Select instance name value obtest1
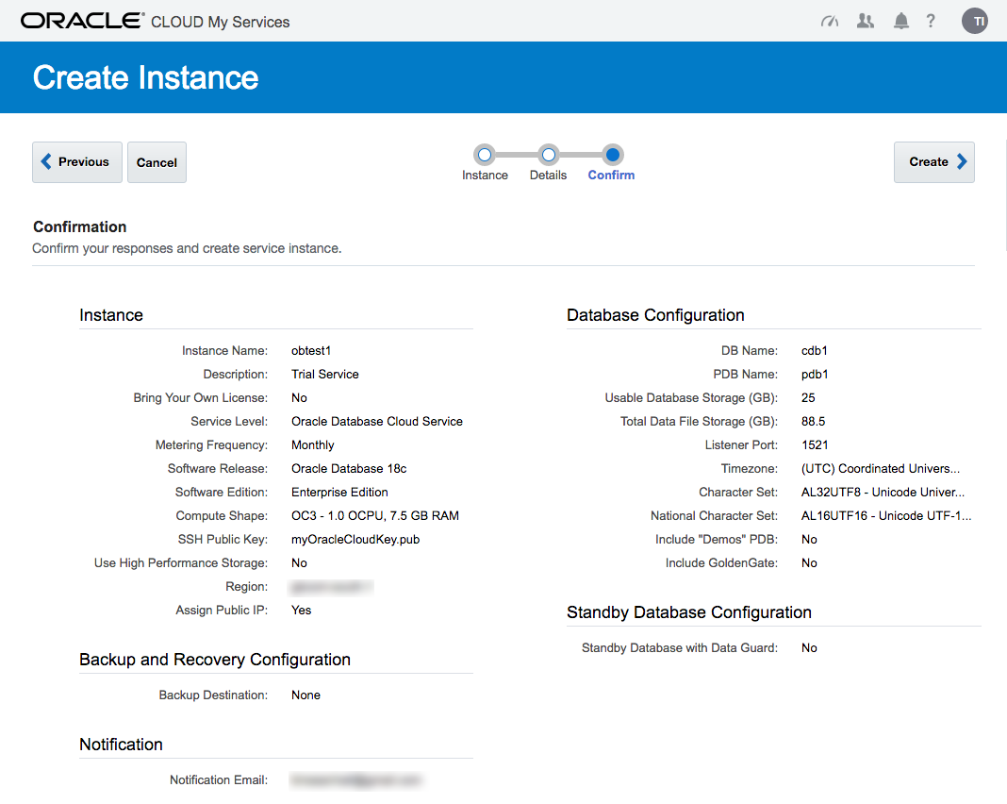 click(311, 351)
